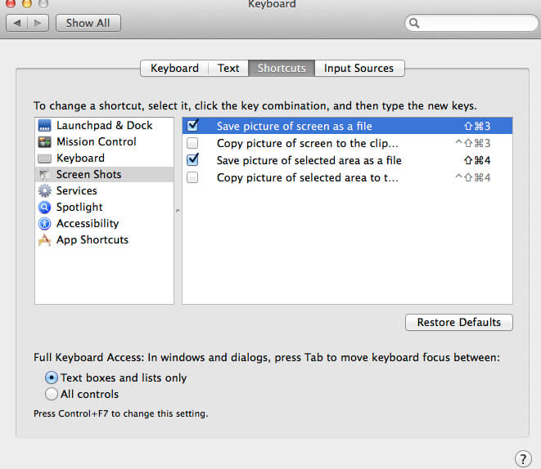Image resolution: width=541 pixels, height=469 pixels.
Task: Select the All controls radio button
Action: [52, 395]
